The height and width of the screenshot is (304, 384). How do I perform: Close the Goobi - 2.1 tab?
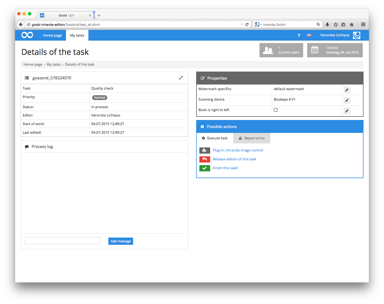(90, 16)
